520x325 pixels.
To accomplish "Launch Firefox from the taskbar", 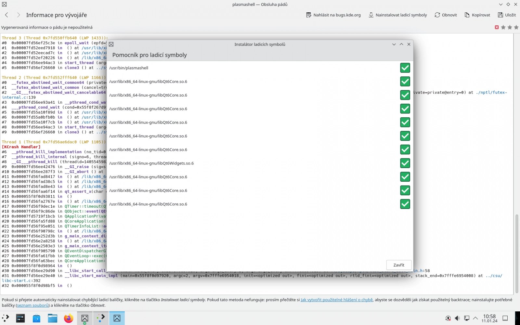I will pyautogui.click(x=69, y=318).
